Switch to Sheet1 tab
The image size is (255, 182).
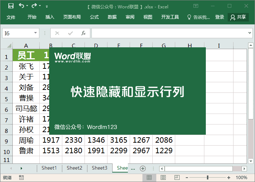tap(49, 168)
